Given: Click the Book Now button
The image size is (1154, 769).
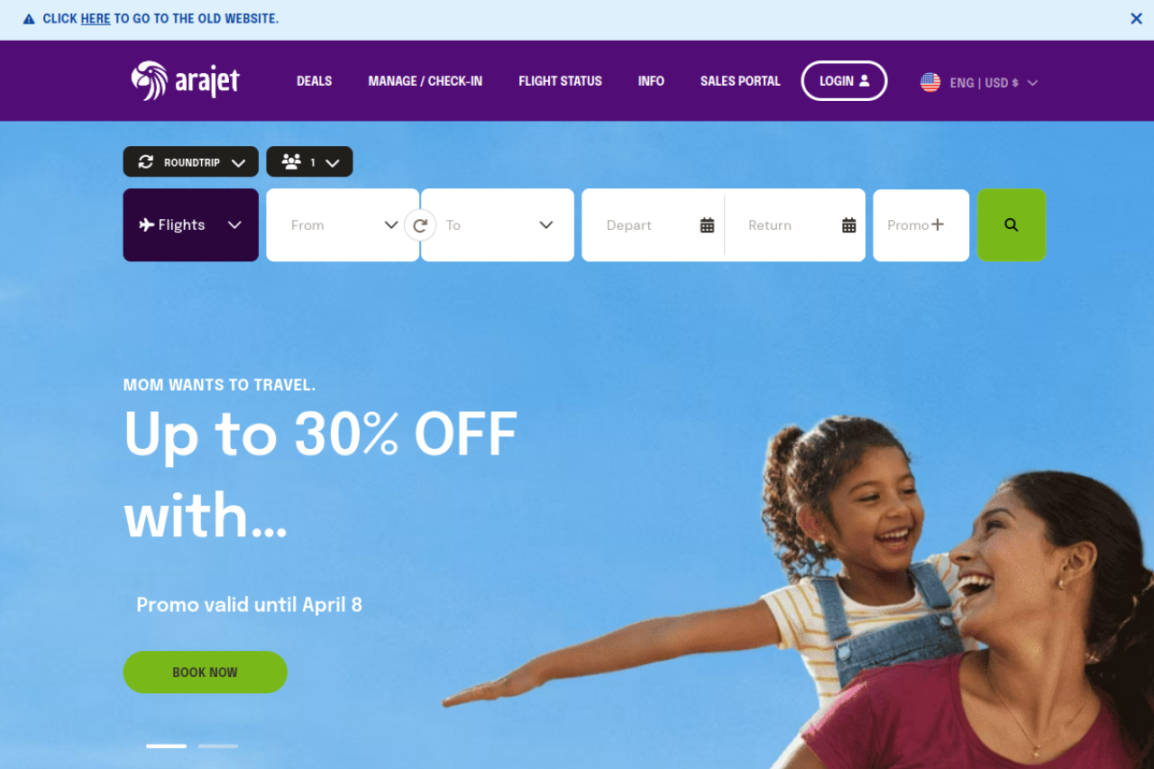Looking at the screenshot, I should (x=206, y=673).
